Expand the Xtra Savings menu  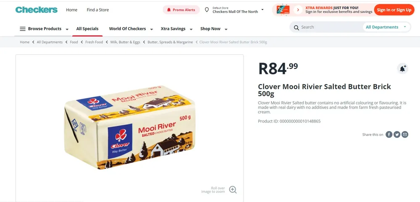pos(176,29)
